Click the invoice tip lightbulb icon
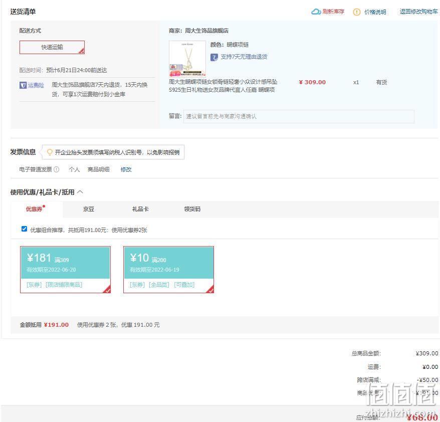Screen dimensions: 440x422 coord(50,152)
